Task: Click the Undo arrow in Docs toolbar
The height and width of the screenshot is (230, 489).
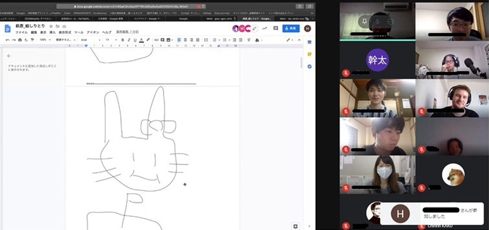Action: (8, 40)
